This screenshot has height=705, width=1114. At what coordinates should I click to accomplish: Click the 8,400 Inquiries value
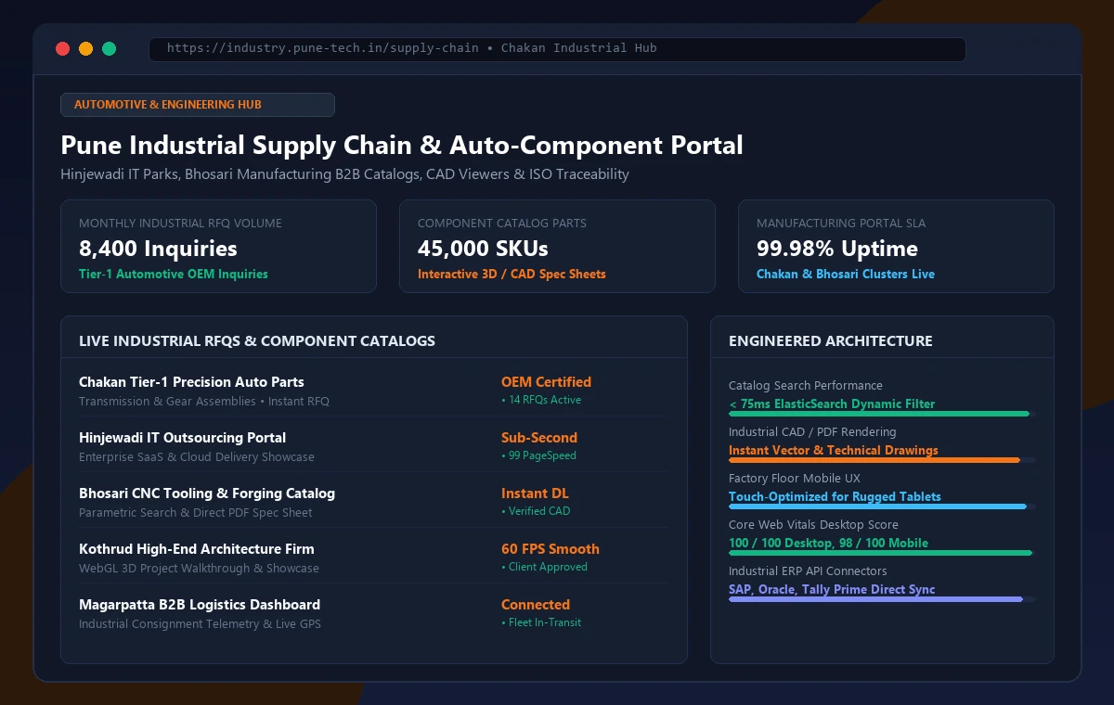tap(158, 249)
